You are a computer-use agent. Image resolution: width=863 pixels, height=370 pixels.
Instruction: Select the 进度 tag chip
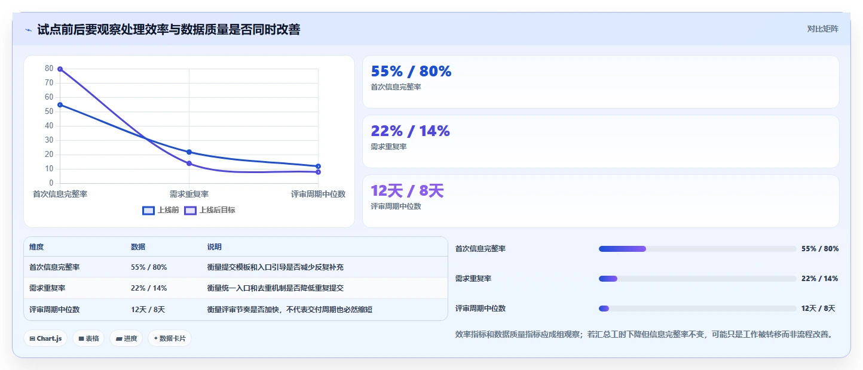[x=126, y=338]
